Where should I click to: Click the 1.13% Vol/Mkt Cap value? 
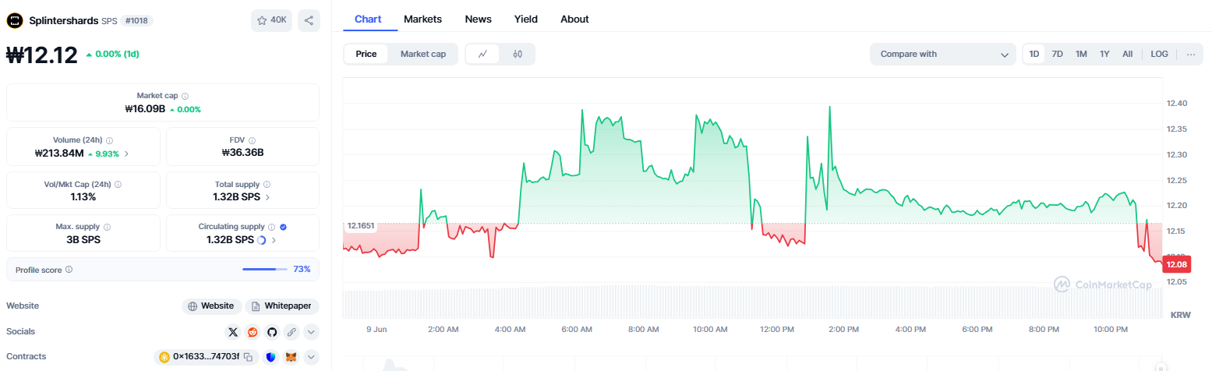(x=83, y=197)
